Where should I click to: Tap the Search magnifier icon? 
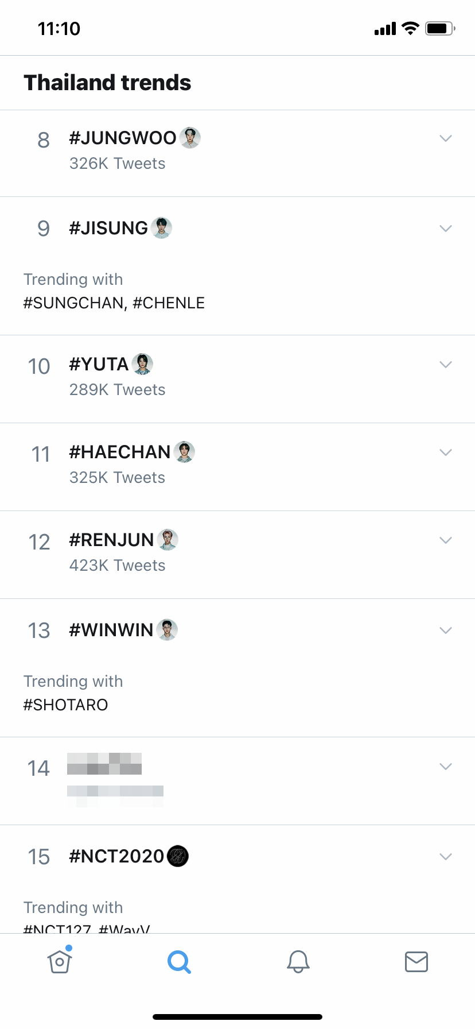179,961
